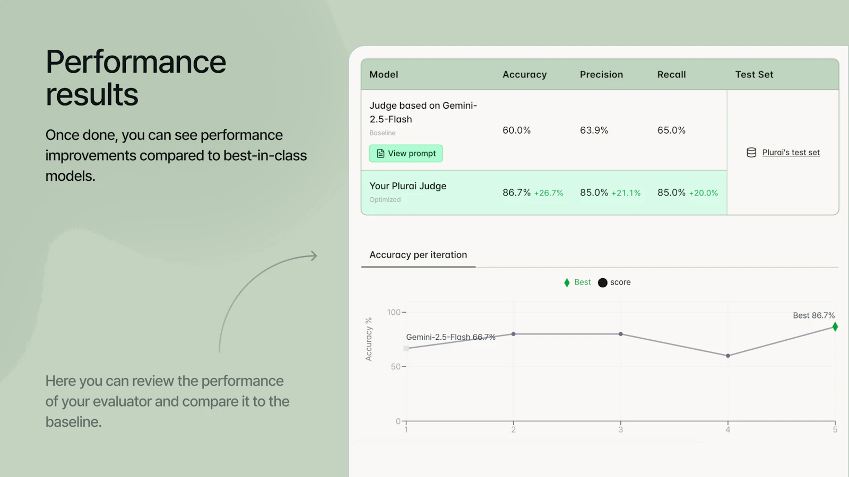Click the +26.7% accuracy improvement value
The image size is (849, 477).
click(548, 193)
